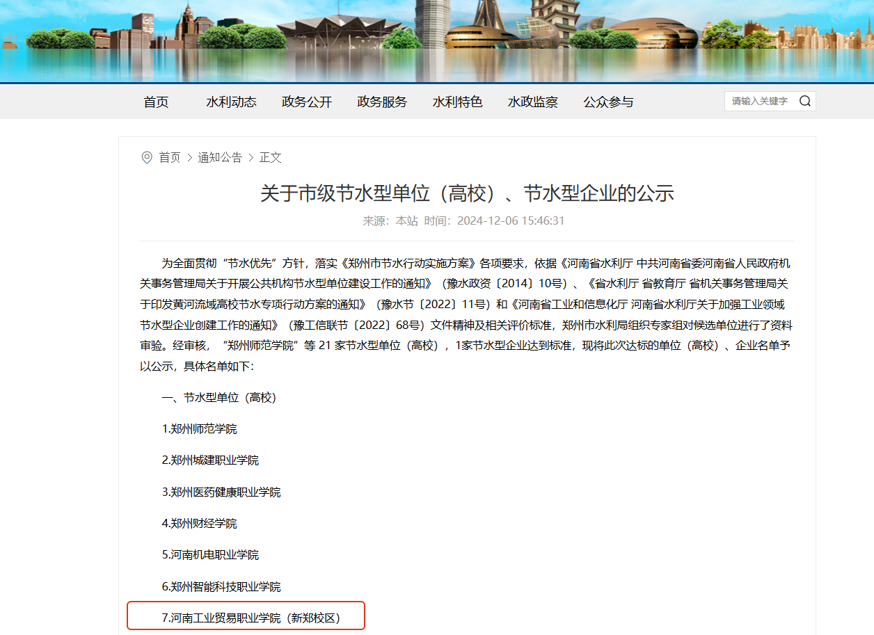Click list item 3.郑州医药健康职业学院
Viewport: 874px width, 635px height.
[221, 492]
